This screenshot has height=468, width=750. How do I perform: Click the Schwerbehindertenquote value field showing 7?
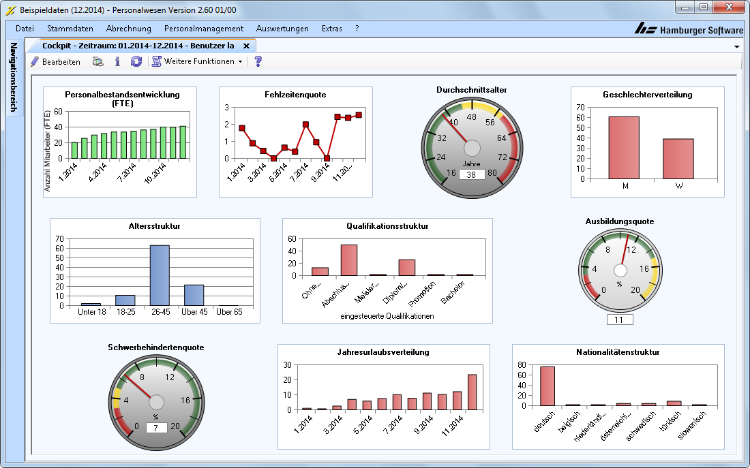(x=155, y=428)
